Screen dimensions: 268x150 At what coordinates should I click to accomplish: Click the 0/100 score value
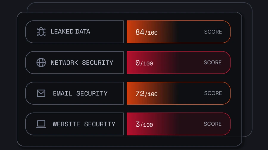tap(144, 63)
